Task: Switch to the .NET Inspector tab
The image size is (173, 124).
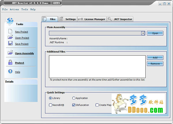Action: click(120, 19)
